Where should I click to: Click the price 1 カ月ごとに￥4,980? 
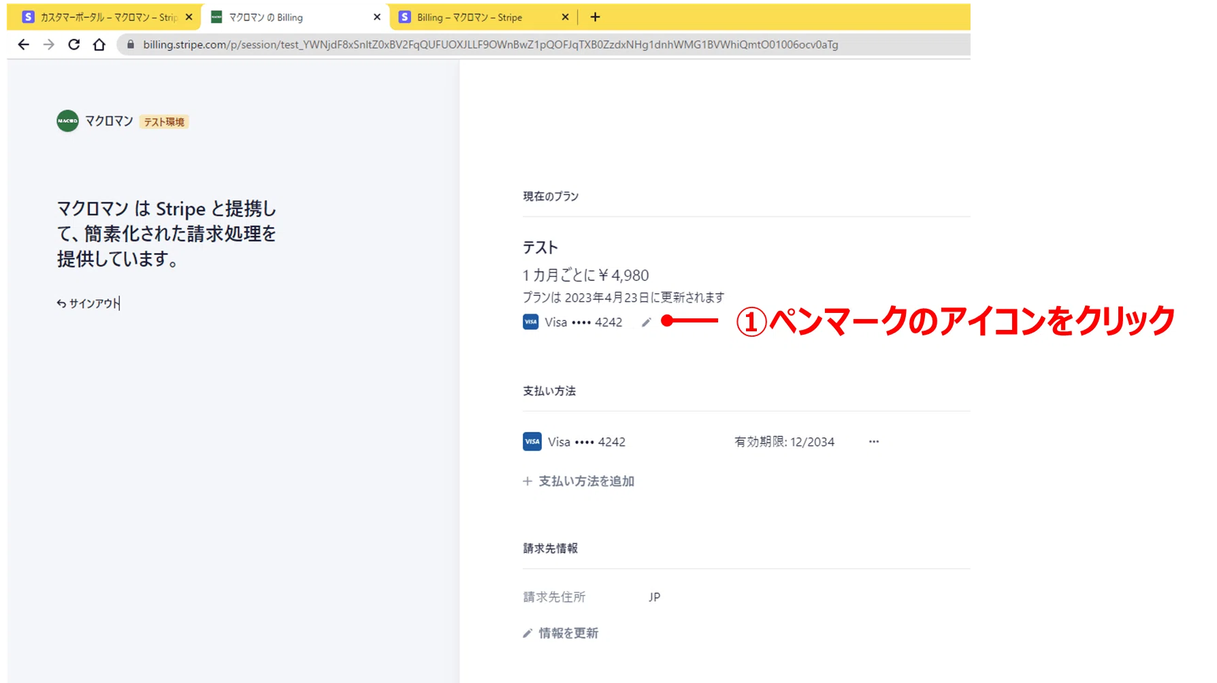tap(586, 276)
